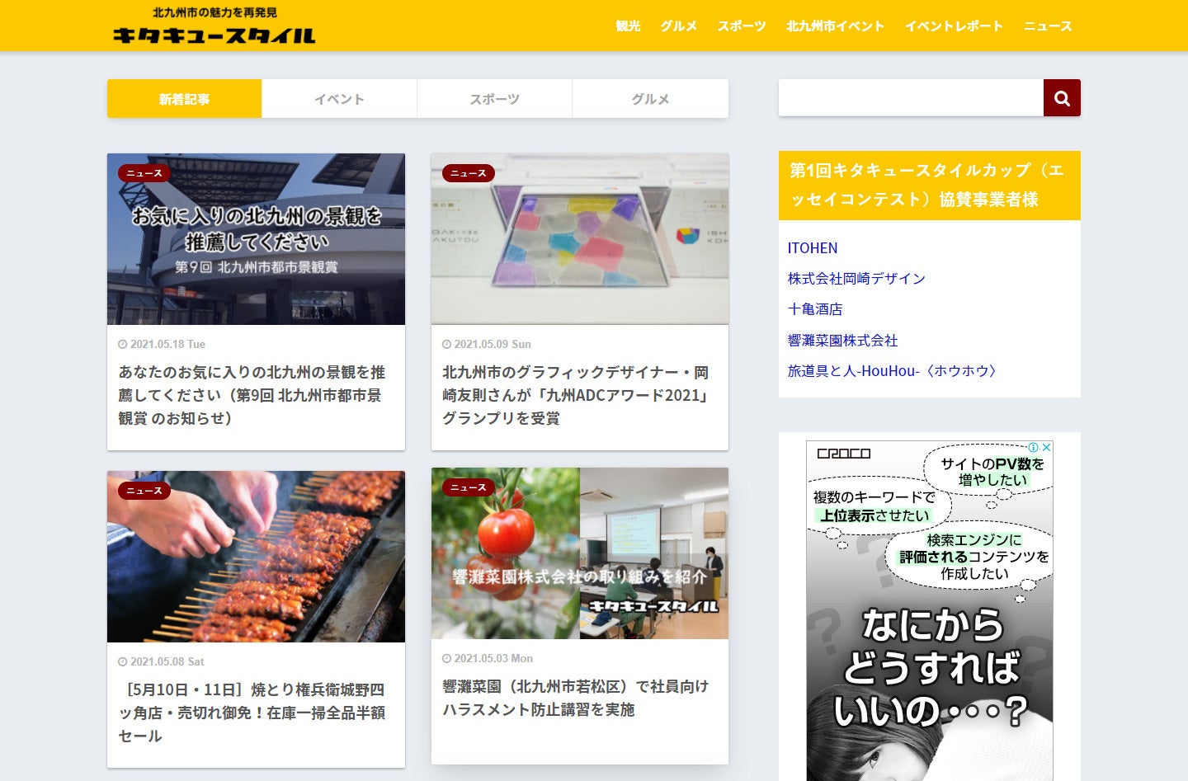This screenshot has height=781, width=1188.
Task: Click the ニュース badge on the yakitori article
Action: coord(144,491)
